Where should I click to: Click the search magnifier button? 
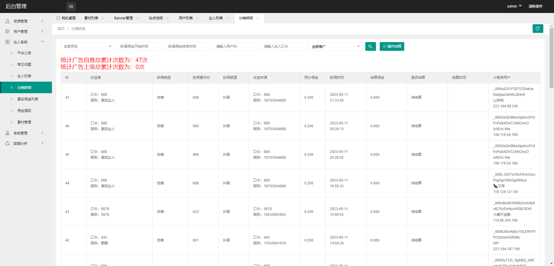point(370,46)
